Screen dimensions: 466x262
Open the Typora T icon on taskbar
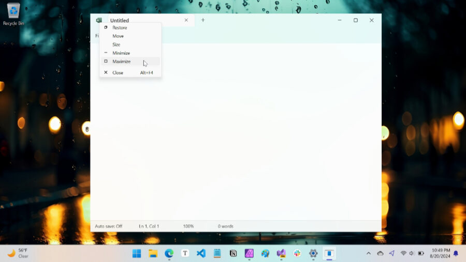click(x=185, y=253)
